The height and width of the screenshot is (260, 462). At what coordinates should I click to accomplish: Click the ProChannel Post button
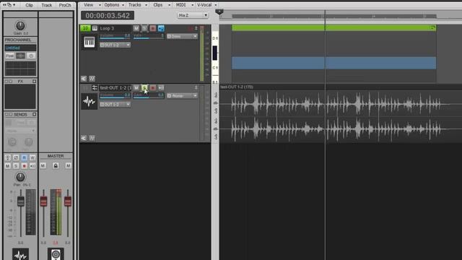coord(9,56)
